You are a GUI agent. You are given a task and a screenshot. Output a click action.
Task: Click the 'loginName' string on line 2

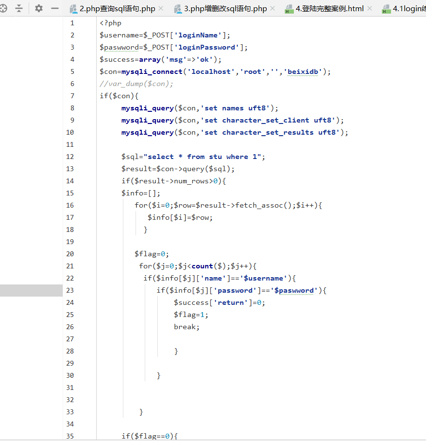[x=198, y=35]
